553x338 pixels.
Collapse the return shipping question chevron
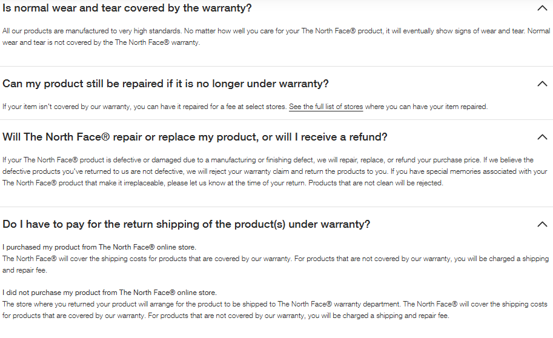(x=542, y=224)
